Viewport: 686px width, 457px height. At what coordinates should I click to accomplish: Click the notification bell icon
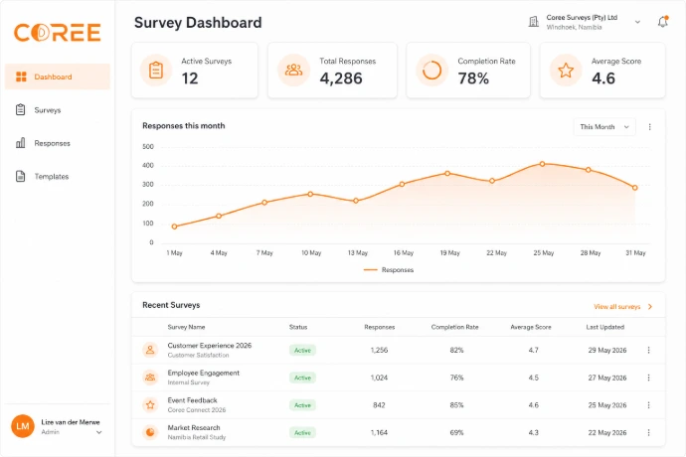(x=663, y=22)
